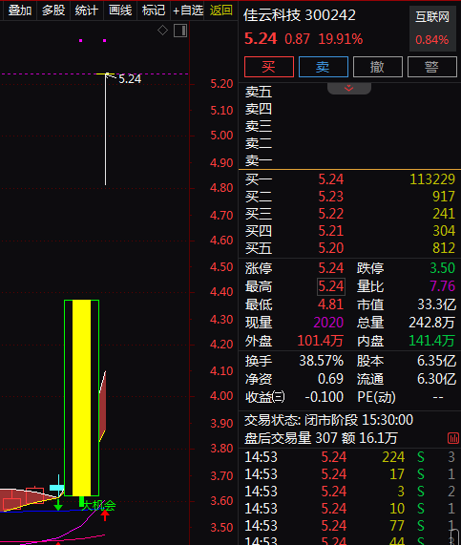461x545 pixels.
Task: Open the 叠加 overlay menu
Action: pyautogui.click(x=19, y=10)
